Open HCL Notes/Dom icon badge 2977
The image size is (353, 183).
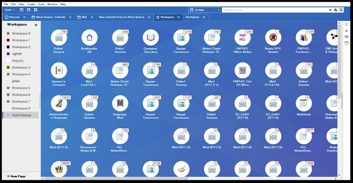pyautogui.click(x=304, y=136)
